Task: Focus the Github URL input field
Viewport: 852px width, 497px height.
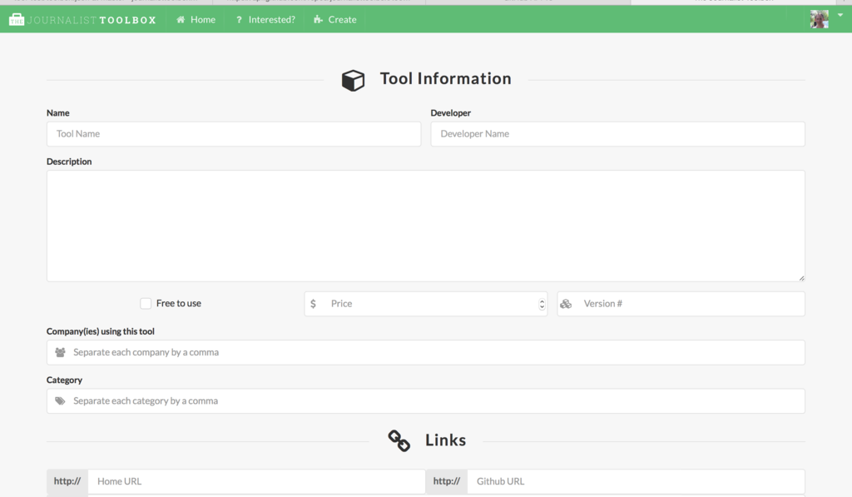Action: [x=636, y=481]
